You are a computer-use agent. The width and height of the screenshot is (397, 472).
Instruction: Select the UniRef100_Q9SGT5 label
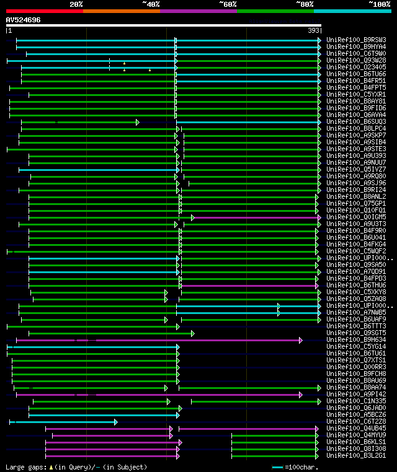click(356, 333)
